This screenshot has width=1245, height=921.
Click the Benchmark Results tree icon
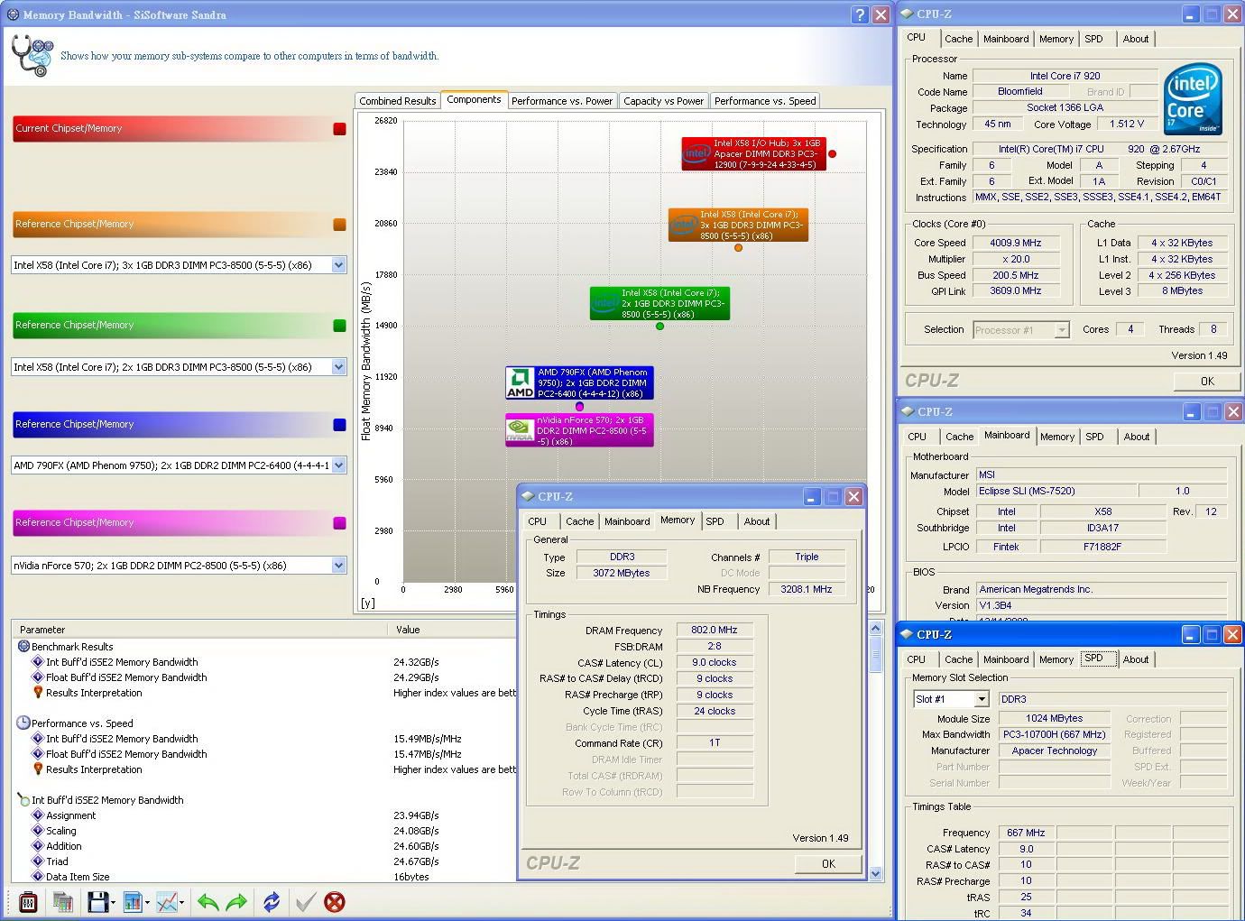point(23,646)
